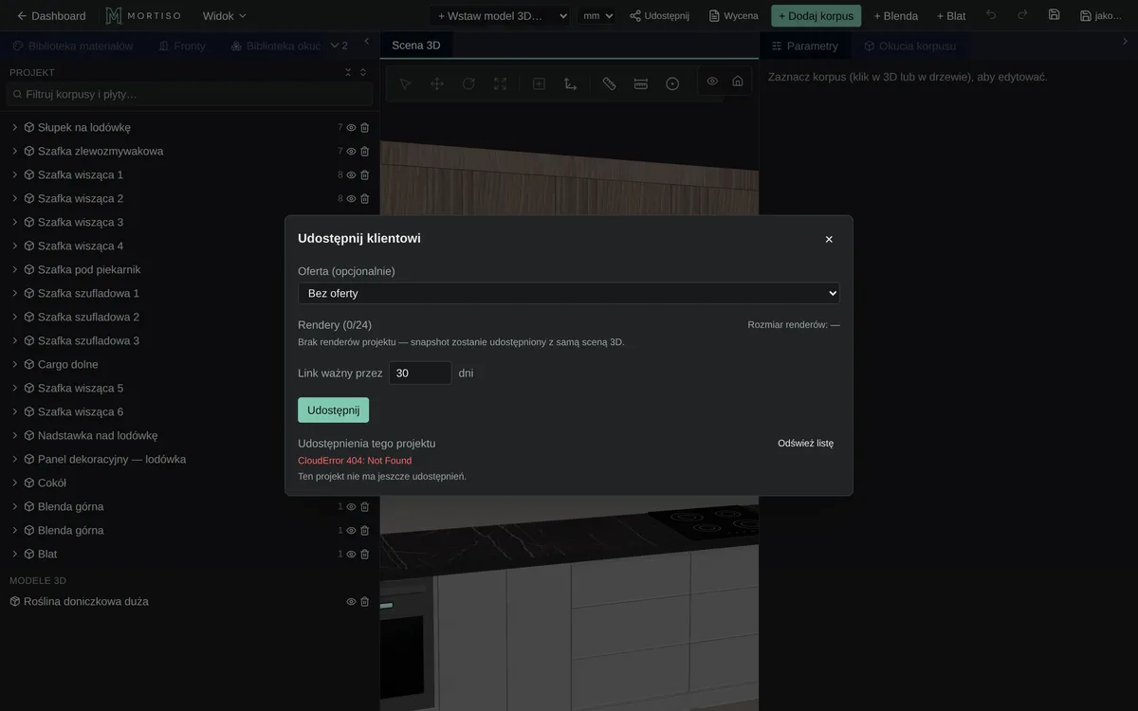
Task: Expand all tree items in PROJEKT
Action: (x=363, y=72)
